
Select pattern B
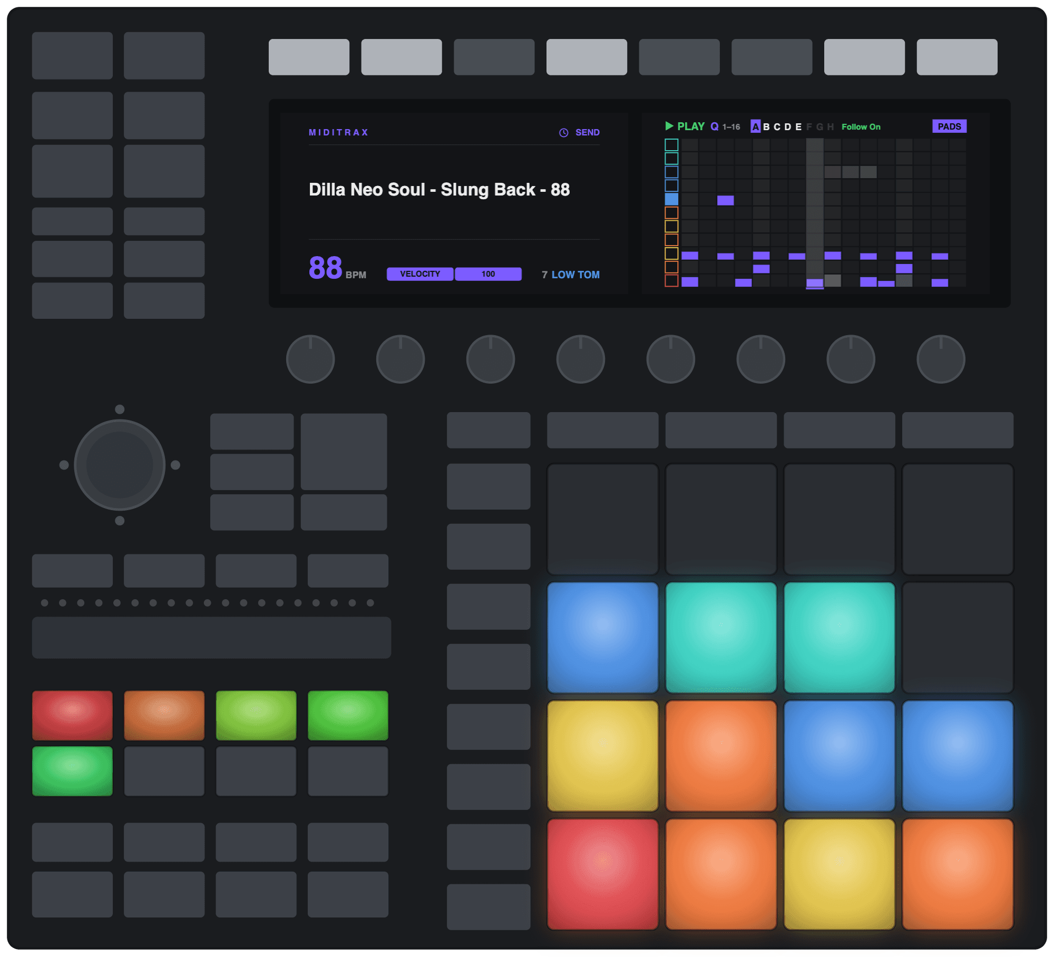click(766, 127)
